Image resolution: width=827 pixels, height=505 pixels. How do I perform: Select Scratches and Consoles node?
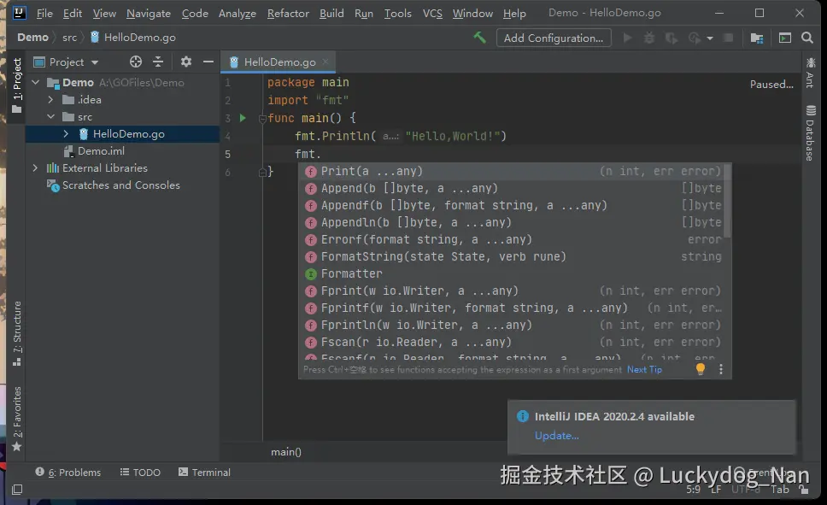pyautogui.click(x=120, y=185)
